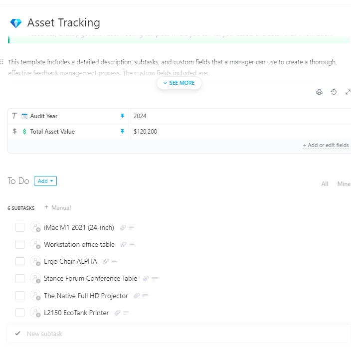Check off Ergo Chair ALPHA subtask
Screen dimensions: 351x347
point(20,261)
